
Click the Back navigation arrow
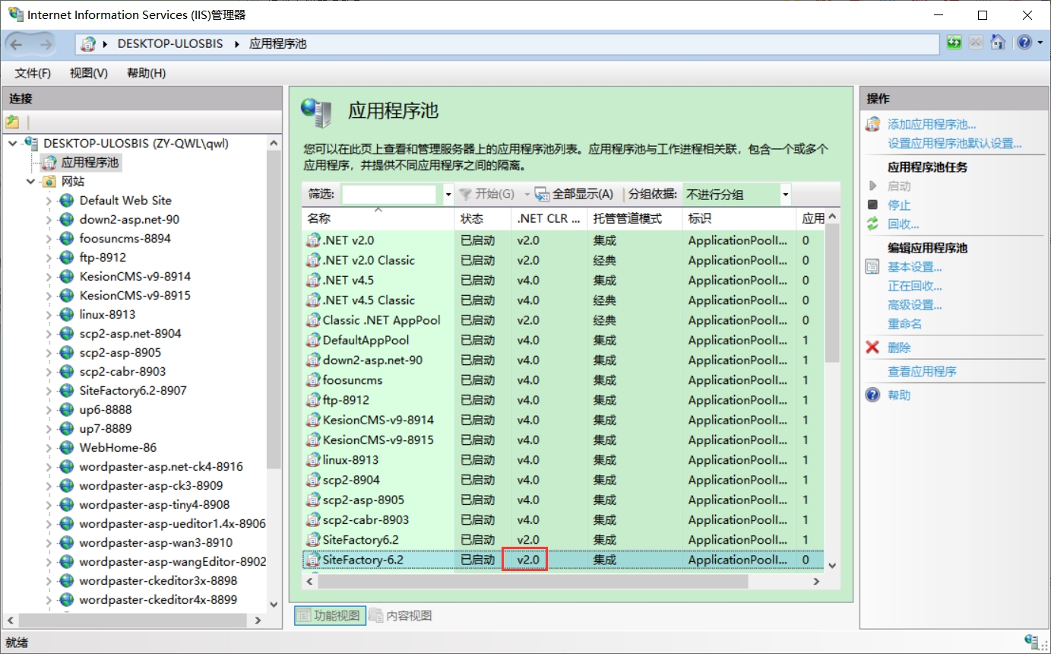click(x=17, y=44)
